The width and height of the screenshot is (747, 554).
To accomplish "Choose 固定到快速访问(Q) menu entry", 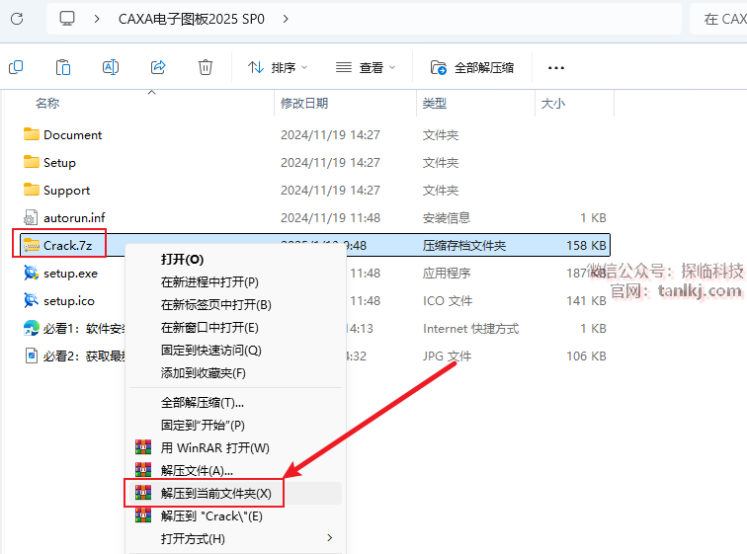I will tap(211, 351).
